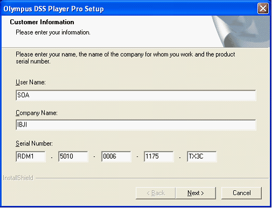Select the serial number box with 5010
This screenshot has height=208, width=272.
pyautogui.click(x=73, y=156)
